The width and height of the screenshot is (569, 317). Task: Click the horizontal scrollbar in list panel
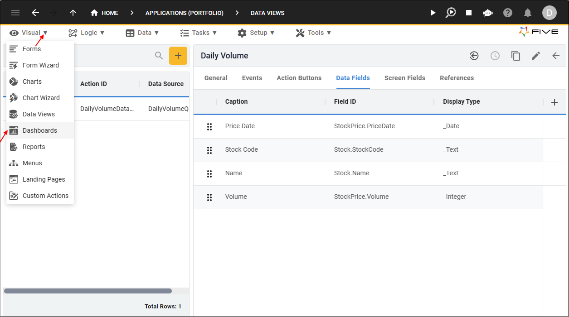tap(88, 291)
